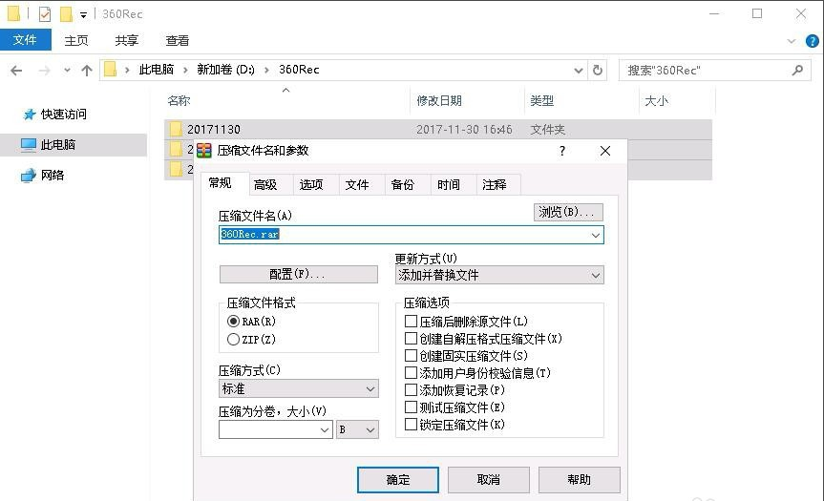824x501 pixels.
Task: Open Quick Access star icon in sidebar
Action: pos(29,115)
